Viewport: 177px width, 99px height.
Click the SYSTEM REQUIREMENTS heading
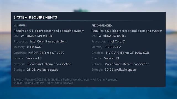(35, 17)
